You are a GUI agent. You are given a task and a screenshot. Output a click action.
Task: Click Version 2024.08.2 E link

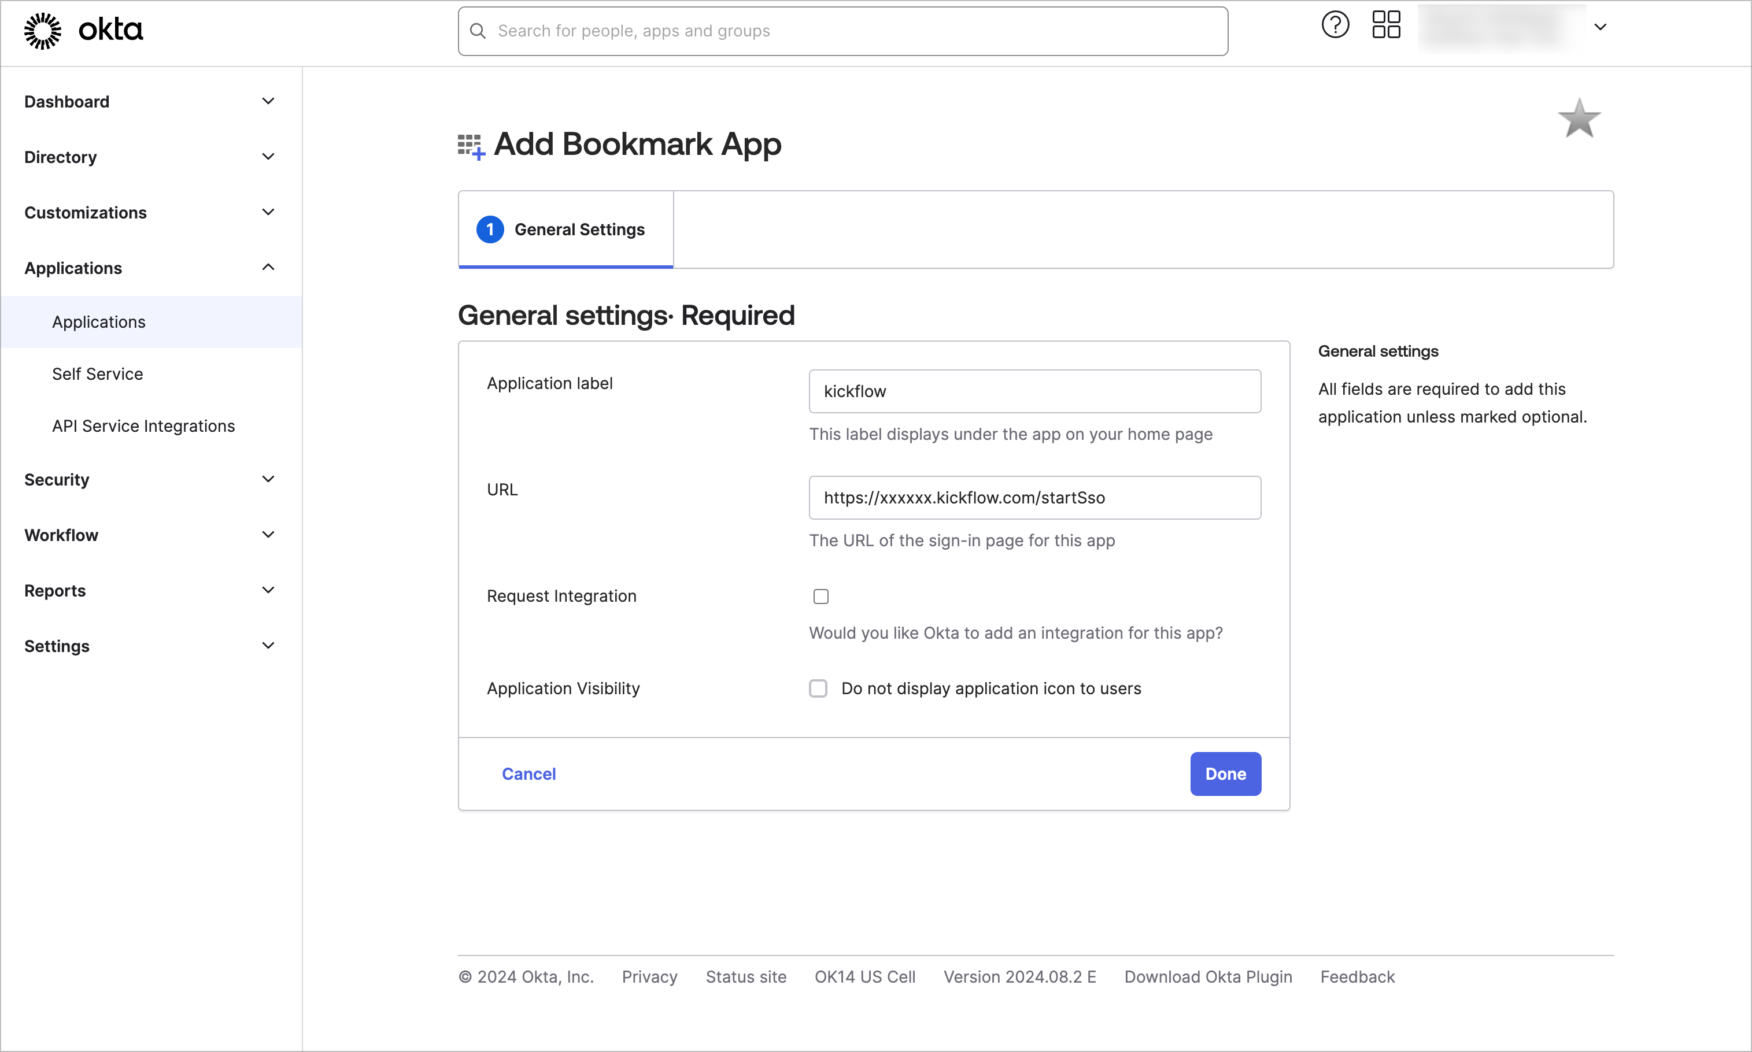pos(1019,977)
